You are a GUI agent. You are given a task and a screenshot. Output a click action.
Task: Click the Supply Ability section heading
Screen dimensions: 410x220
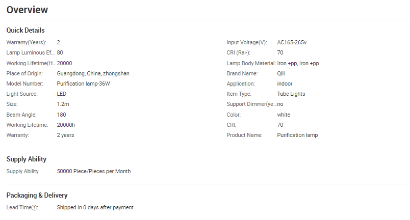[x=27, y=159]
